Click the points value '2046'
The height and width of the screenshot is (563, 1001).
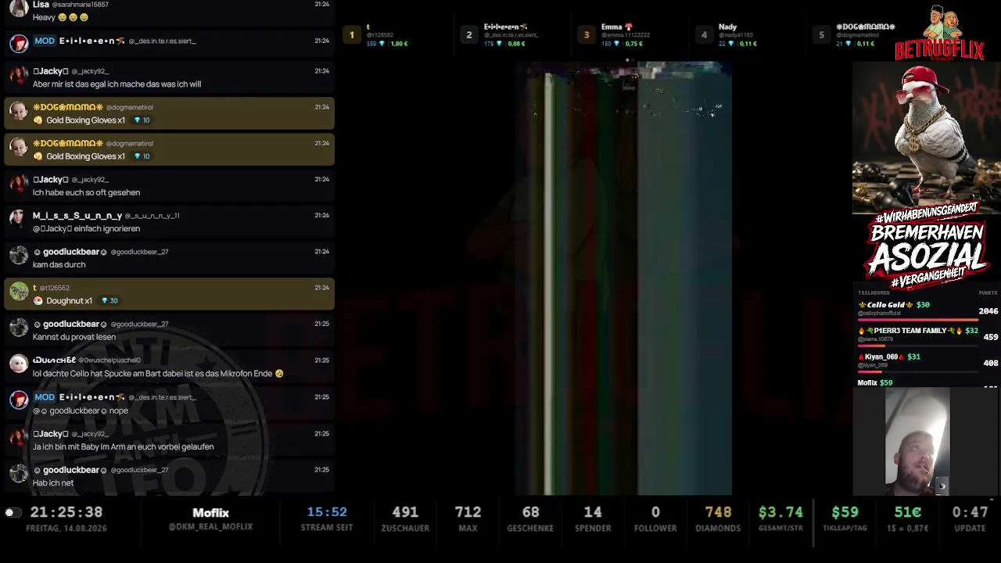click(988, 311)
